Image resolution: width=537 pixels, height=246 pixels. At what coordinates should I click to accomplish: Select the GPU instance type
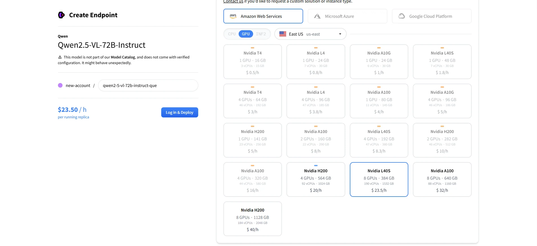(x=246, y=34)
